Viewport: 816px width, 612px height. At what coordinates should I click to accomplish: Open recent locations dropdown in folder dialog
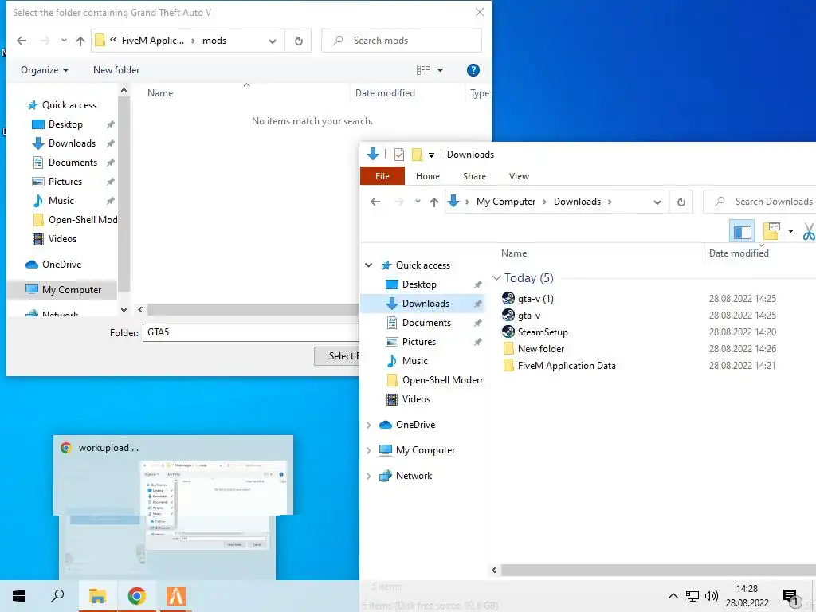64,41
